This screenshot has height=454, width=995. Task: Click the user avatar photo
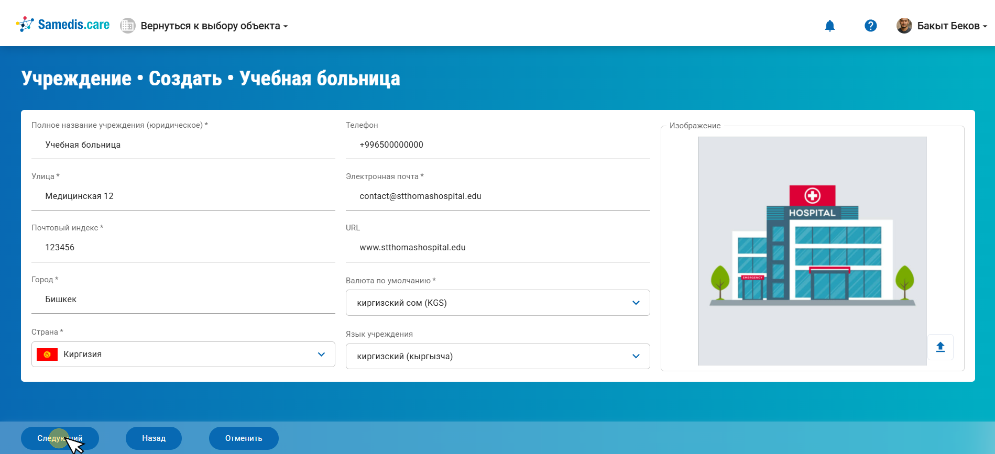[904, 26]
